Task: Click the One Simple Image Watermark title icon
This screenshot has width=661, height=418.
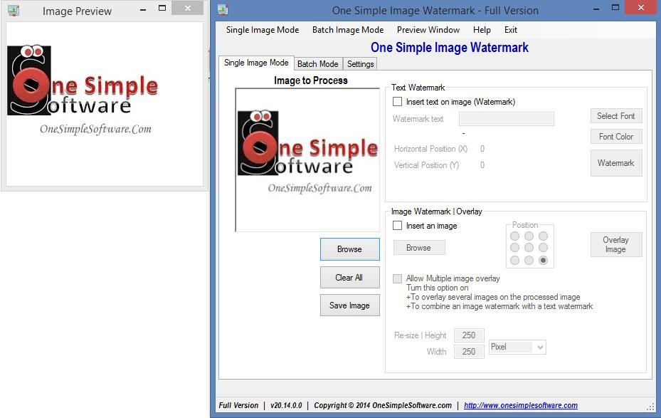Action: [x=223, y=10]
